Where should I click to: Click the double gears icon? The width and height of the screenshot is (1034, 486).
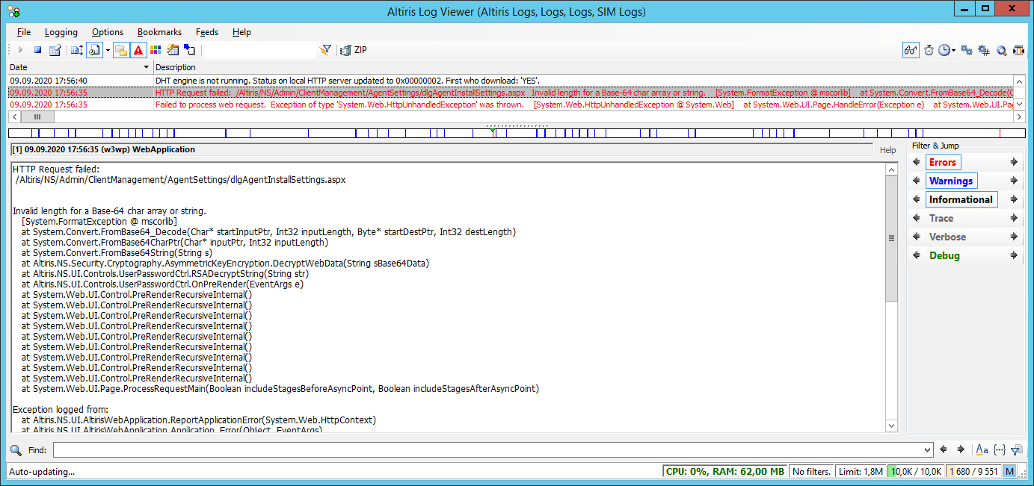point(967,50)
